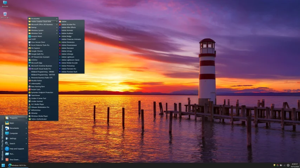The height and width of the screenshot is (168, 300).
Task: Open Adobe Illustrator
Action: 72,48
